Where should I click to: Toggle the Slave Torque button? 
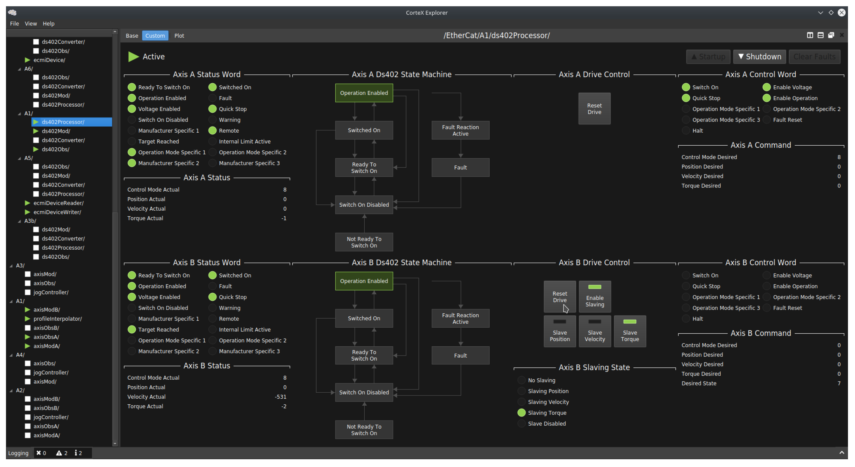(630, 331)
